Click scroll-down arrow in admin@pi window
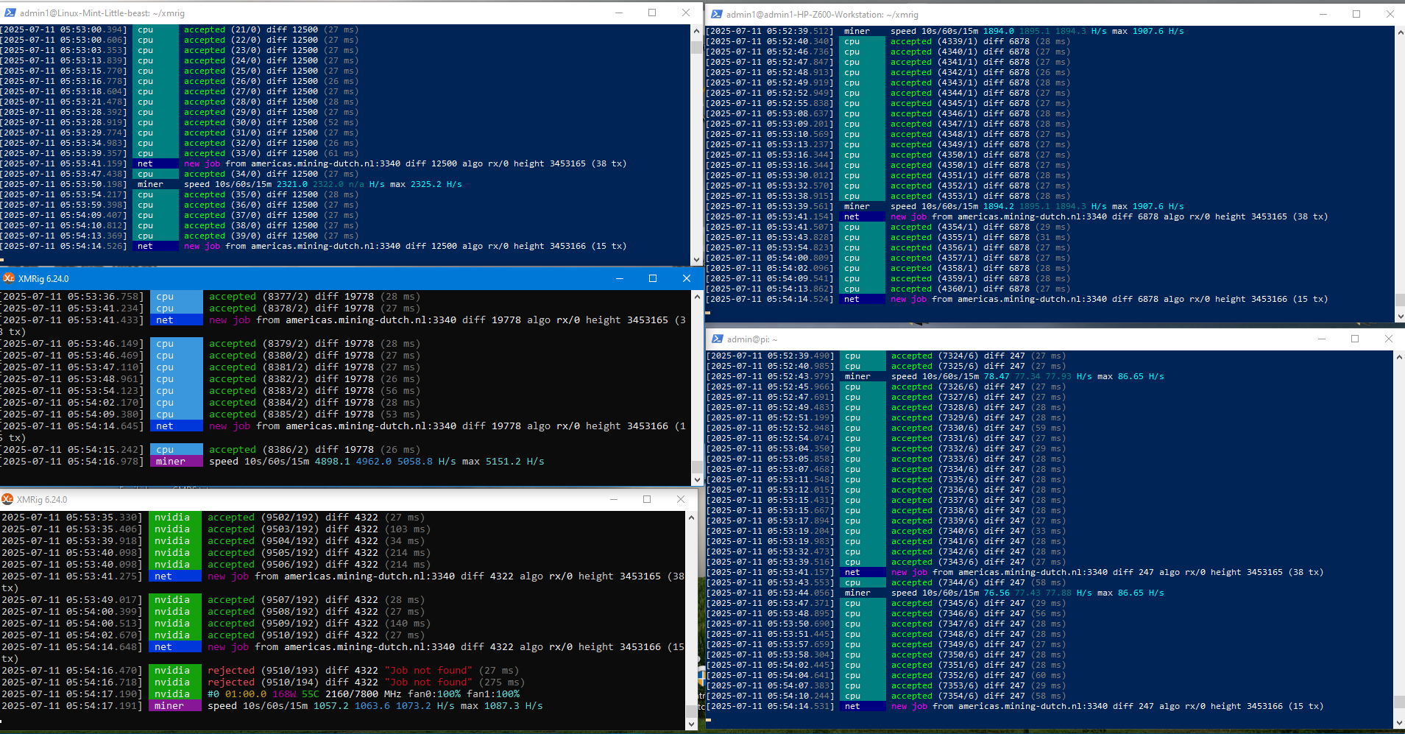The width and height of the screenshot is (1405, 734). [x=1400, y=723]
